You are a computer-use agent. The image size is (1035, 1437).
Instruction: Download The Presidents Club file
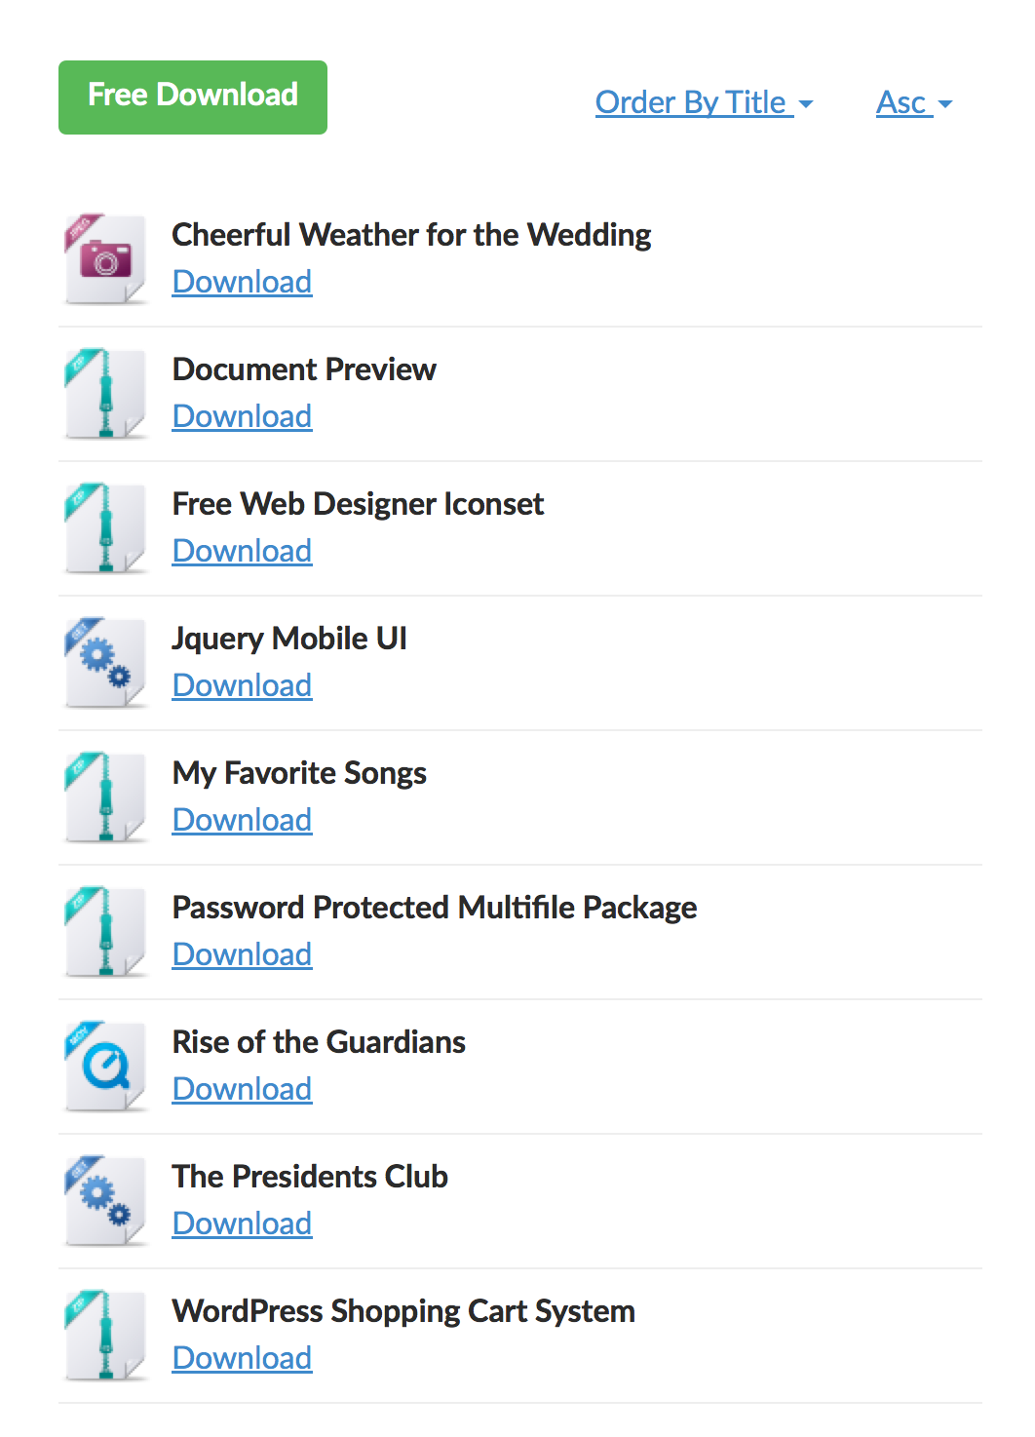pos(242,1223)
